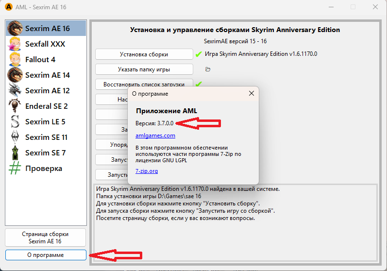Select the Sexfall XXX icon in list
Viewport: 387px width, 271px height.
pos(15,44)
